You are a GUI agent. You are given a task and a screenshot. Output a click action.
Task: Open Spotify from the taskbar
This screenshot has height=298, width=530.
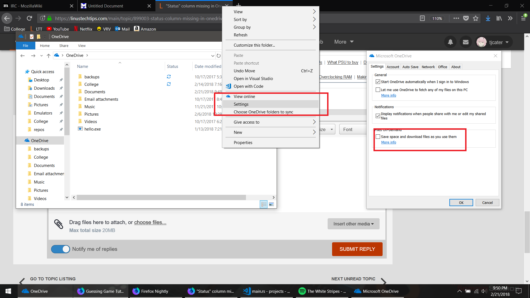[x=322, y=291]
